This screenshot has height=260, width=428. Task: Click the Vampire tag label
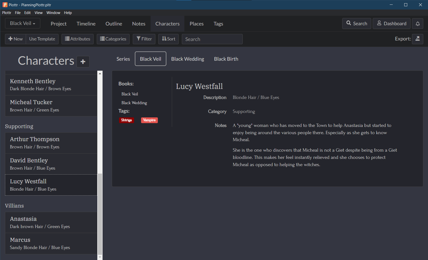point(149,120)
